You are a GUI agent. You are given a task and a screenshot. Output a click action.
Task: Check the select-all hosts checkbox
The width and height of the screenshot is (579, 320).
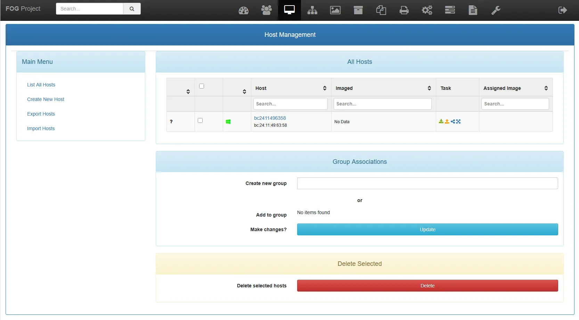click(202, 86)
